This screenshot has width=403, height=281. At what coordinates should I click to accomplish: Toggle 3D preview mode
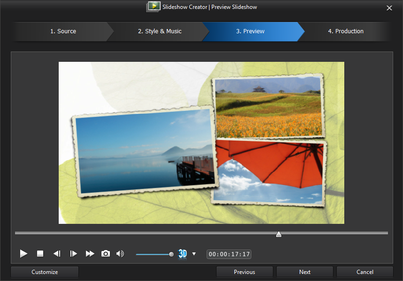pyautogui.click(x=182, y=254)
